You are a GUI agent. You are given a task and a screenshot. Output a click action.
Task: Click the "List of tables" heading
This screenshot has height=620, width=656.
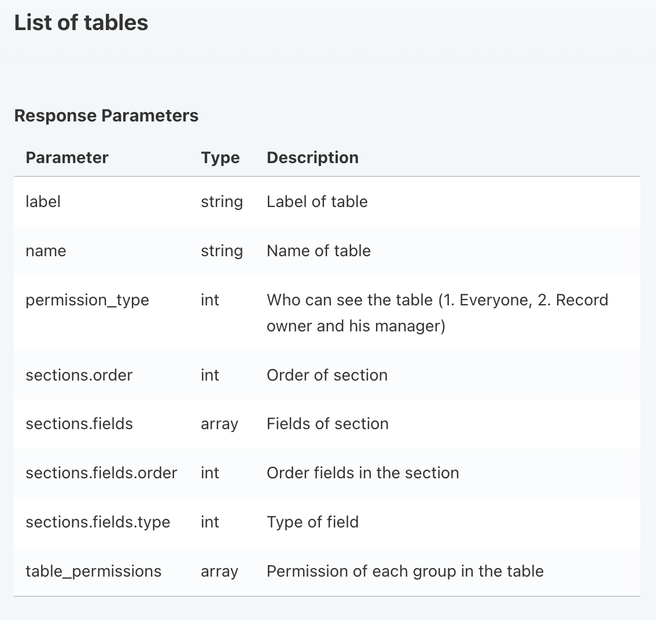click(81, 23)
